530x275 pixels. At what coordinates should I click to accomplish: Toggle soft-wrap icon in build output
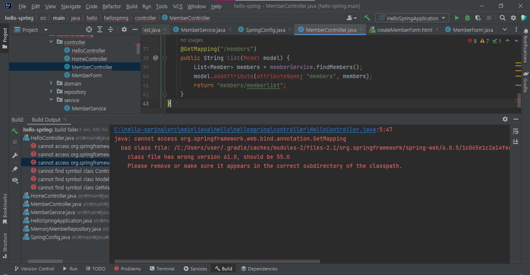[x=516, y=131]
